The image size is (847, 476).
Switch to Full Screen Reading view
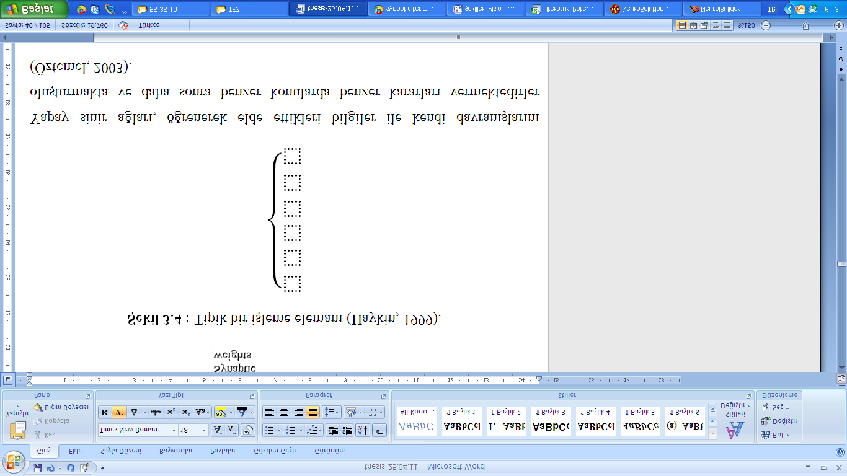click(693, 25)
